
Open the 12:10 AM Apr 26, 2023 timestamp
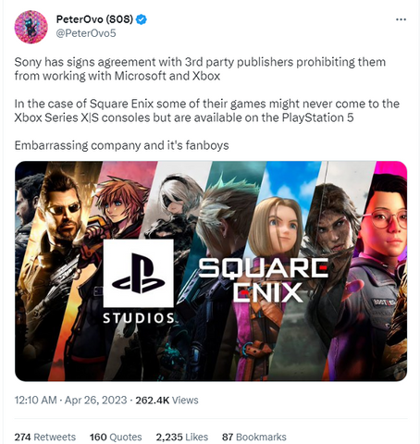70,401
